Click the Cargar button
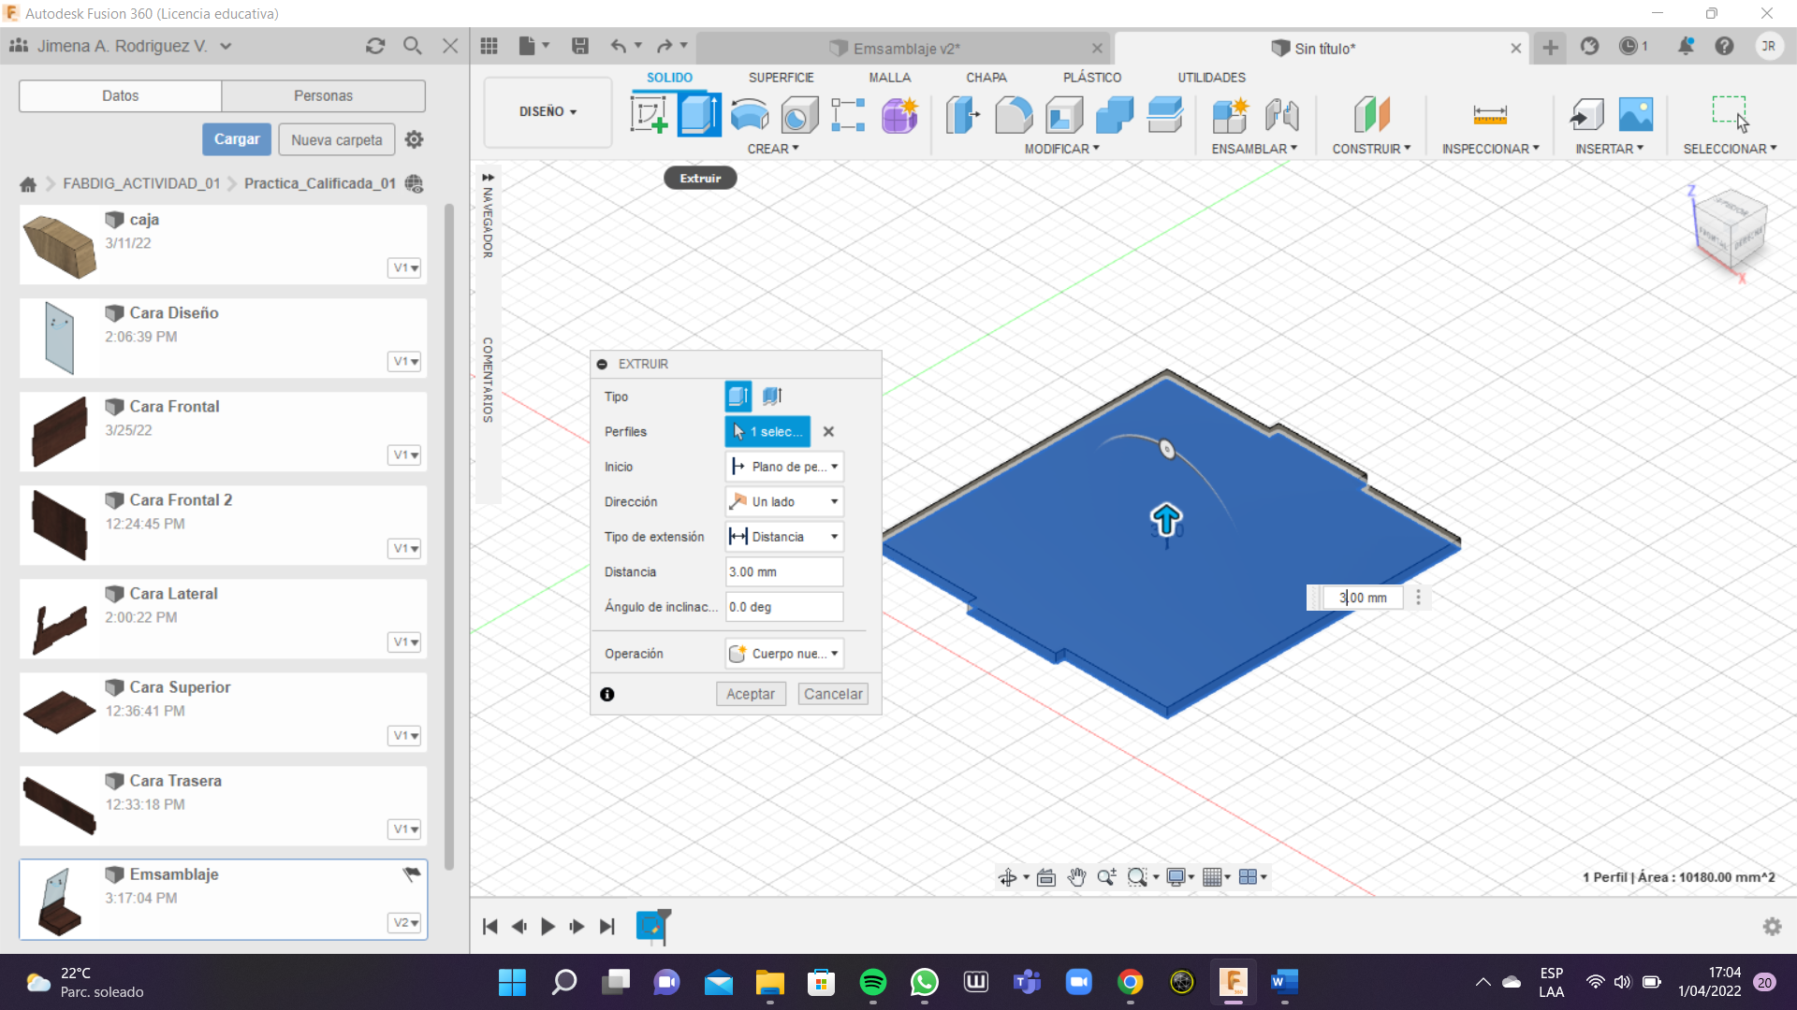This screenshot has height=1010, width=1797. (x=237, y=139)
